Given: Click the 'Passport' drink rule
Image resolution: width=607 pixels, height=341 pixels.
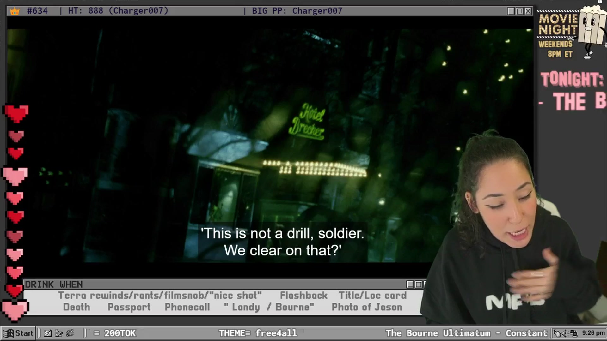Looking at the screenshot, I should [x=129, y=307].
